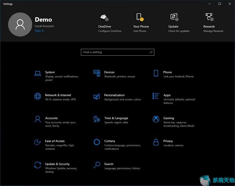Click the Update & Security title text
The image size is (235, 186).
click(x=57, y=164)
